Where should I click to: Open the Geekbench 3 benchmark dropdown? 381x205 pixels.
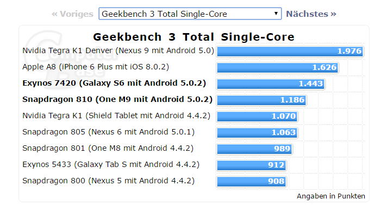tap(190, 14)
